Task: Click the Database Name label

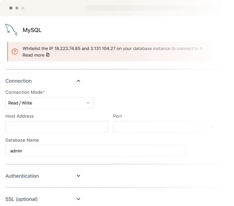Action: [x=22, y=140]
